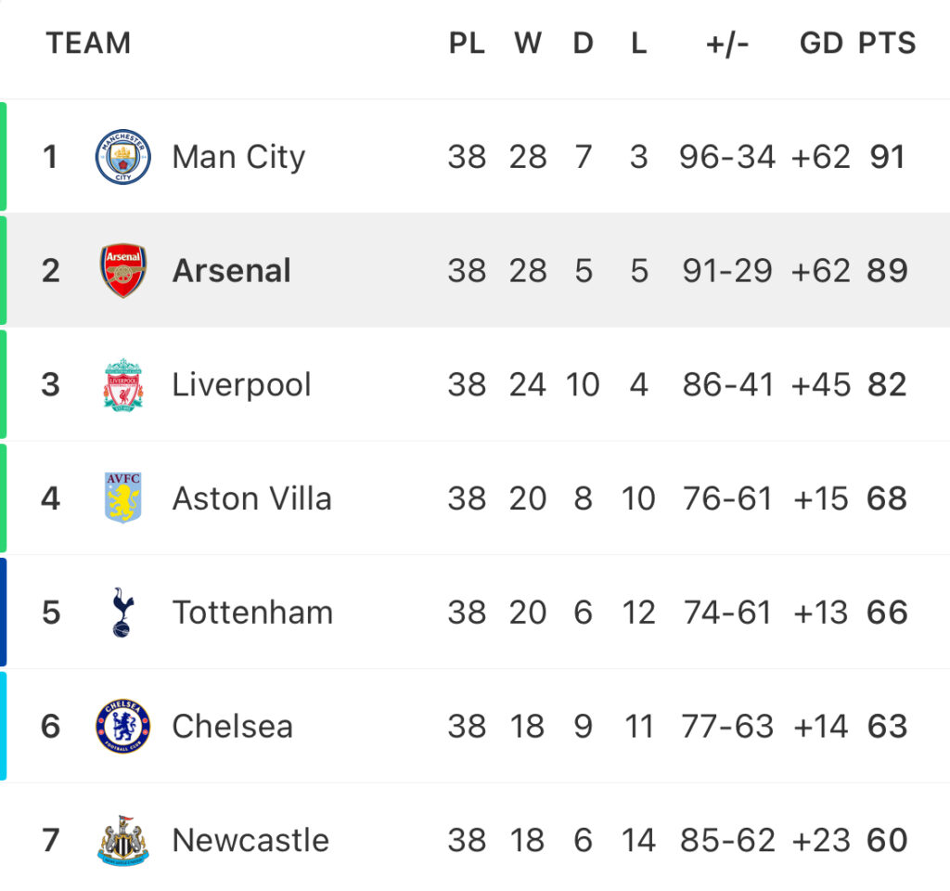Tap the Man City club crest
Viewport: 950px width, 891px height.
tap(123, 156)
